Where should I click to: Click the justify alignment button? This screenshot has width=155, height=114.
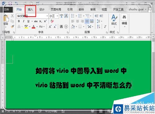coord(87,21)
